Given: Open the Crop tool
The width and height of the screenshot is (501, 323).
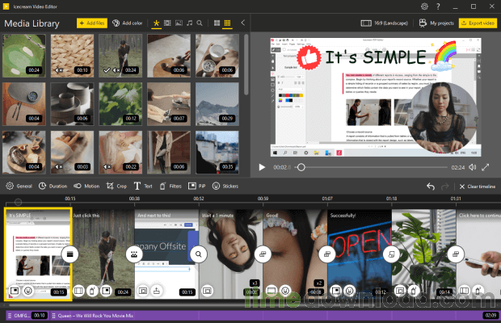Looking at the screenshot, I should point(116,186).
